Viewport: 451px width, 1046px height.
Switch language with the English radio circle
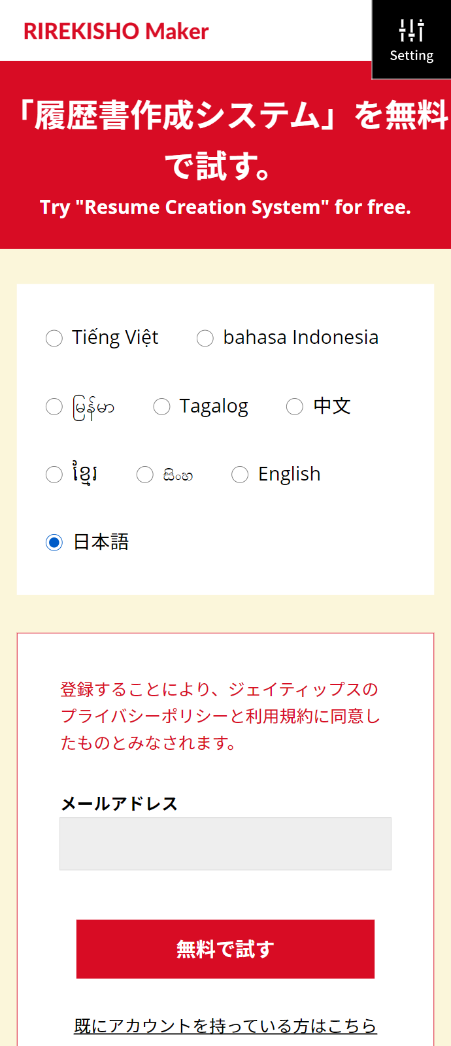pyautogui.click(x=240, y=475)
